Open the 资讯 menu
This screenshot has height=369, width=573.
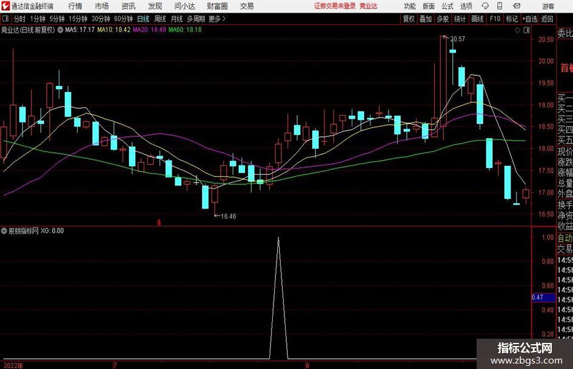coord(129,6)
